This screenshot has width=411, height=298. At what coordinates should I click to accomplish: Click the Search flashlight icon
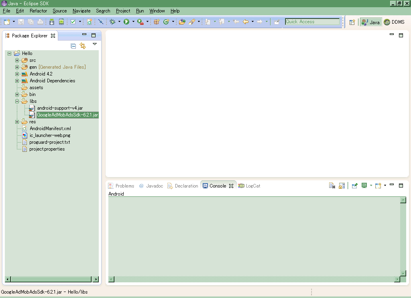192,22
